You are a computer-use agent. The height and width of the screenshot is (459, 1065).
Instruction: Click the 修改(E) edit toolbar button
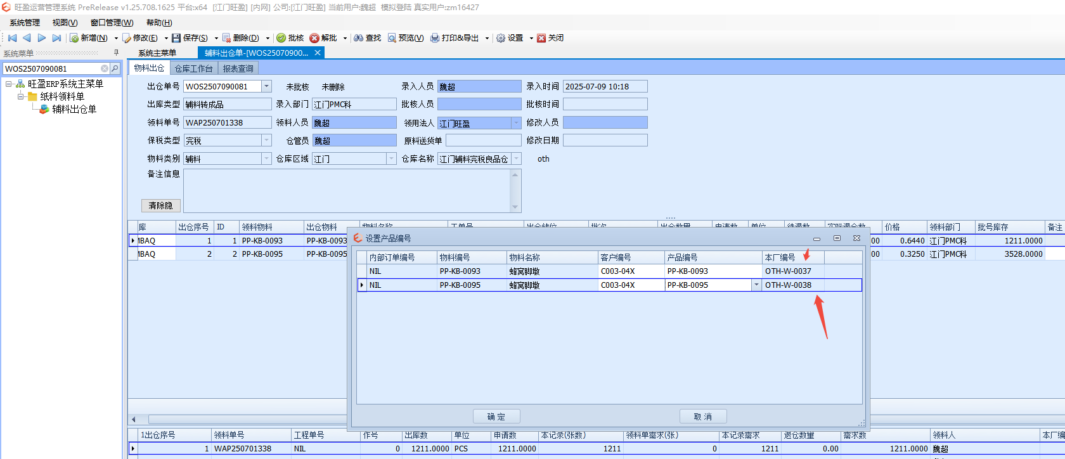click(x=141, y=38)
